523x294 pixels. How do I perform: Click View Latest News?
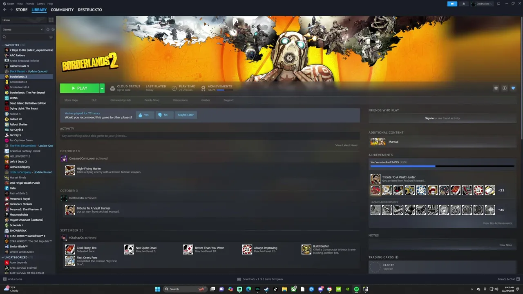346,145
